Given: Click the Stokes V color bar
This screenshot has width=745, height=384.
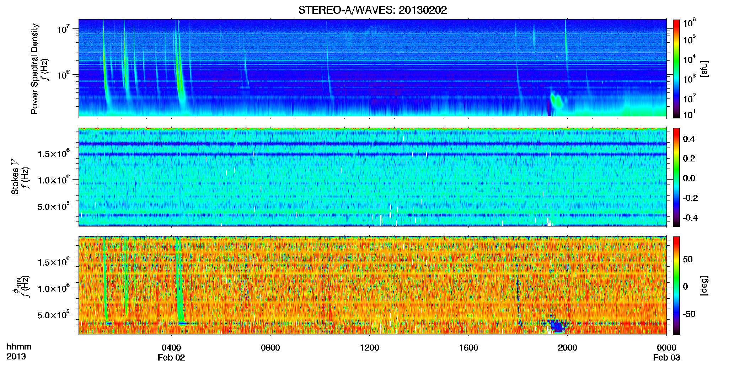Looking at the screenshot, I should [x=676, y=177].
